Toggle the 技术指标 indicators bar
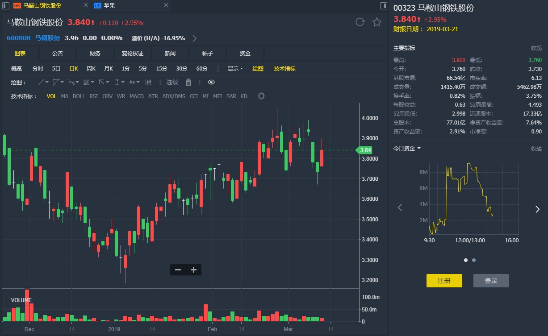This screenshot has width=548, height=336. click(284, 69)
